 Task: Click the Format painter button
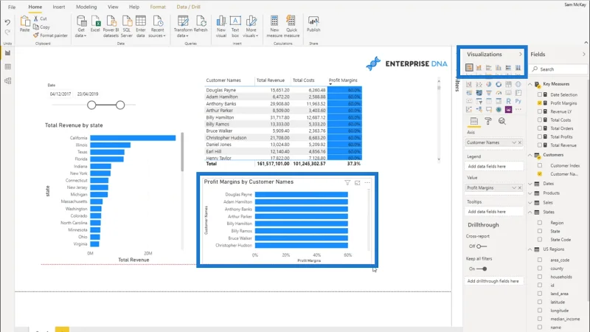point(50,35)
